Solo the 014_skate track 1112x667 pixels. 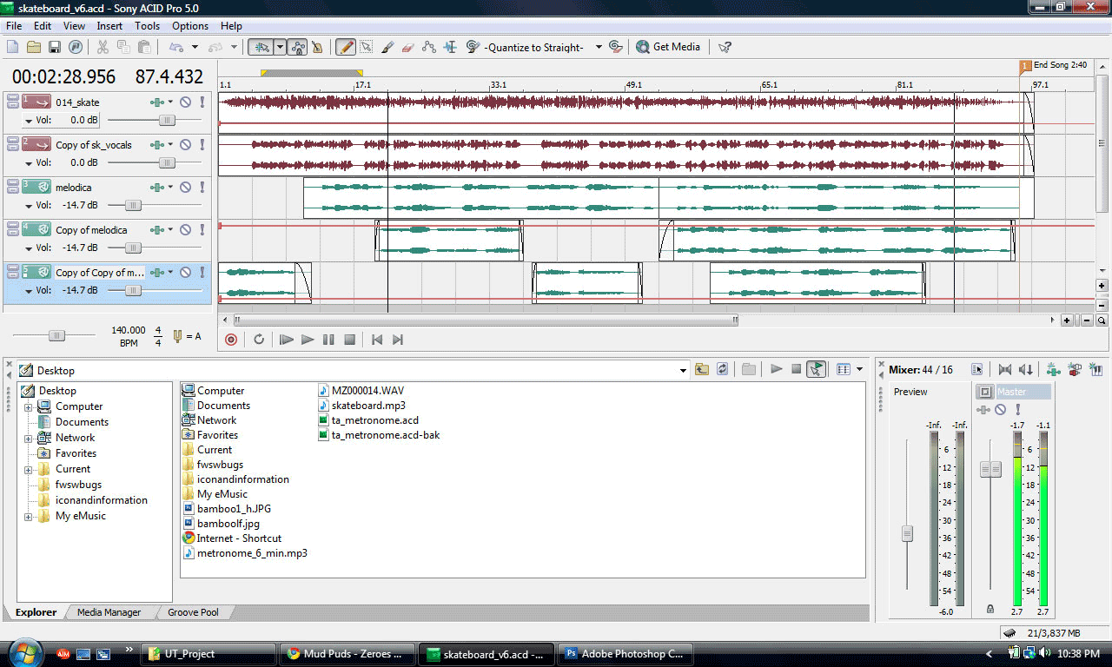point(202,102)
